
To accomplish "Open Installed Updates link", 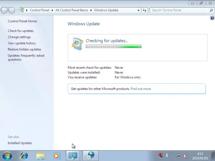I will (x=20, y=143).
